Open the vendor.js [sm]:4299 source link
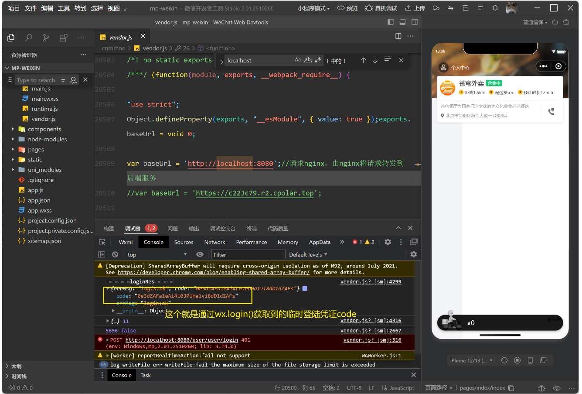Viewport: 582px width, 394px height. click(371, 282)
